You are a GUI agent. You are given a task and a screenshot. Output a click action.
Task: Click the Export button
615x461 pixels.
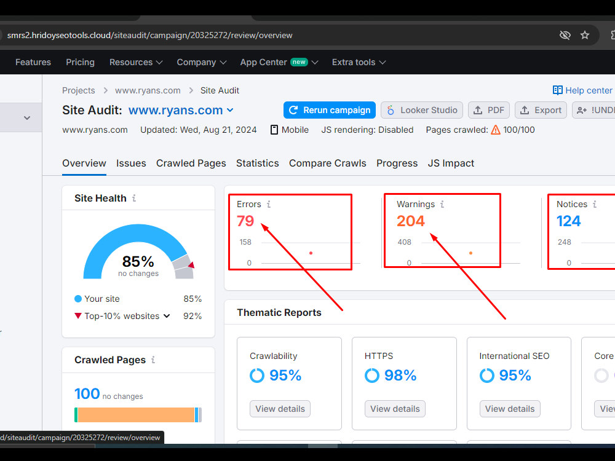click(541, 110)
